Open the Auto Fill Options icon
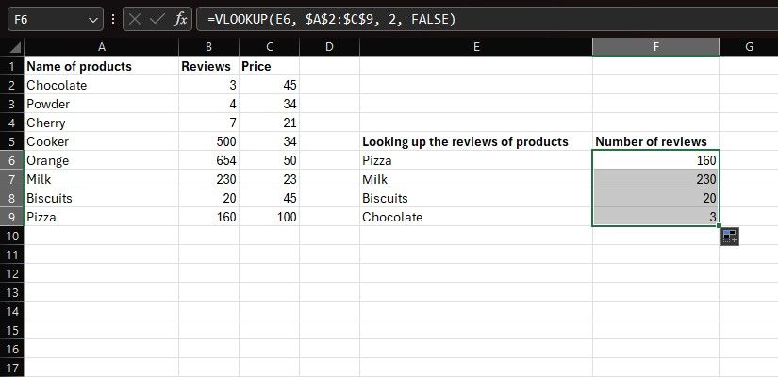The height and width of the screenshot is (377, 778). click(729, 237)
